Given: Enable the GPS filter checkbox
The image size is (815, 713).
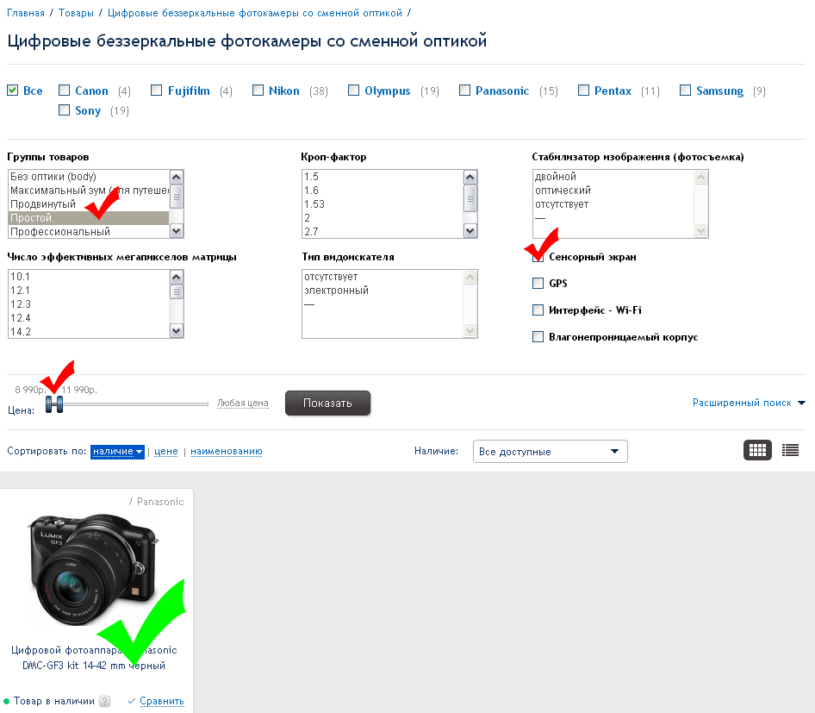Looking at the screenshot, I should click(538, 284).
